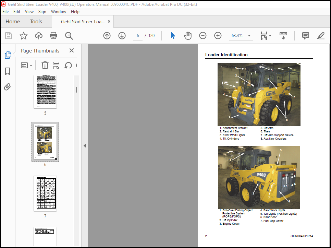
Task: Select the page 6 thumbnail
Action: [45, 142]
